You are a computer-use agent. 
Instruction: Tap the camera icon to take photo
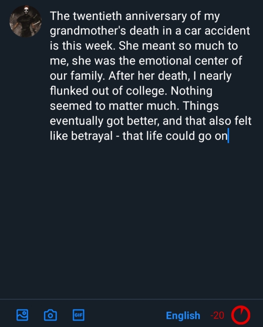pyautogui.click(x=50, y=315)
